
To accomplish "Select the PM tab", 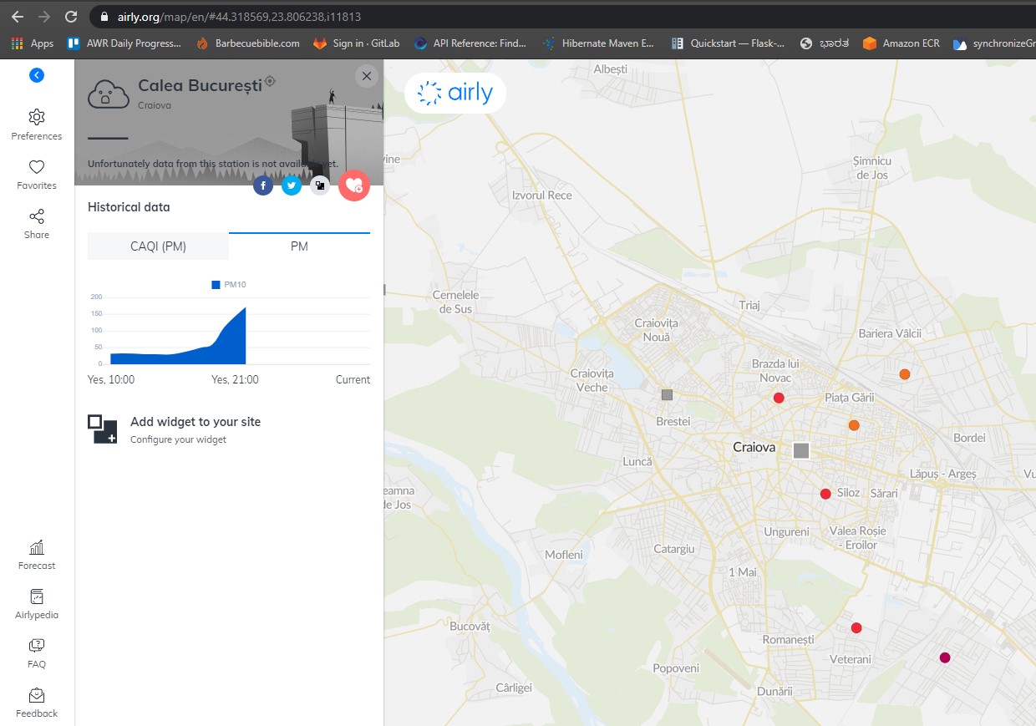I will click(299, 246).
